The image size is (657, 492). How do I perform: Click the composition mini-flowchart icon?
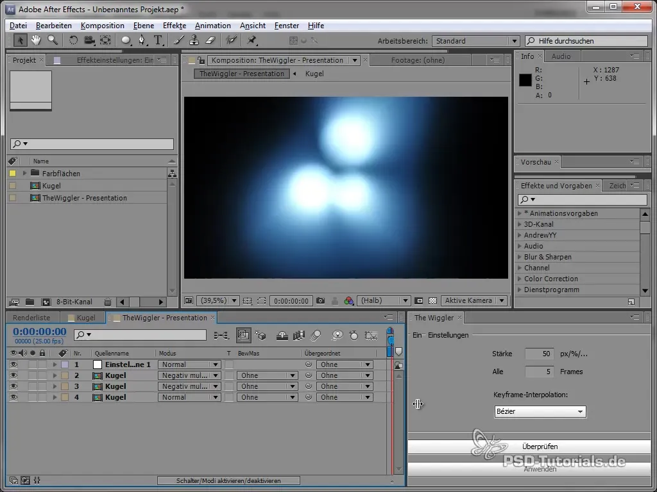click(221, 335)
